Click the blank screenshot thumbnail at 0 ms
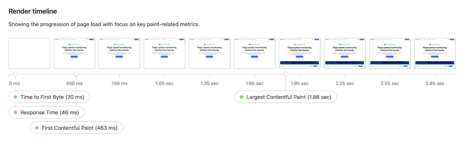The height and width of the screenshot is (142, 468). tap(29, 53)
